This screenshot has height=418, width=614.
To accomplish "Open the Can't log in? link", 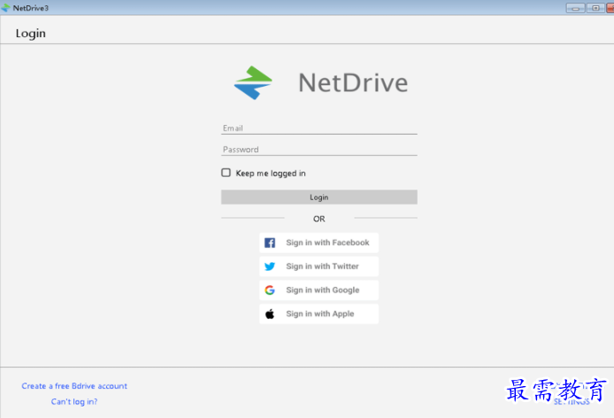I will click(74, 402).
